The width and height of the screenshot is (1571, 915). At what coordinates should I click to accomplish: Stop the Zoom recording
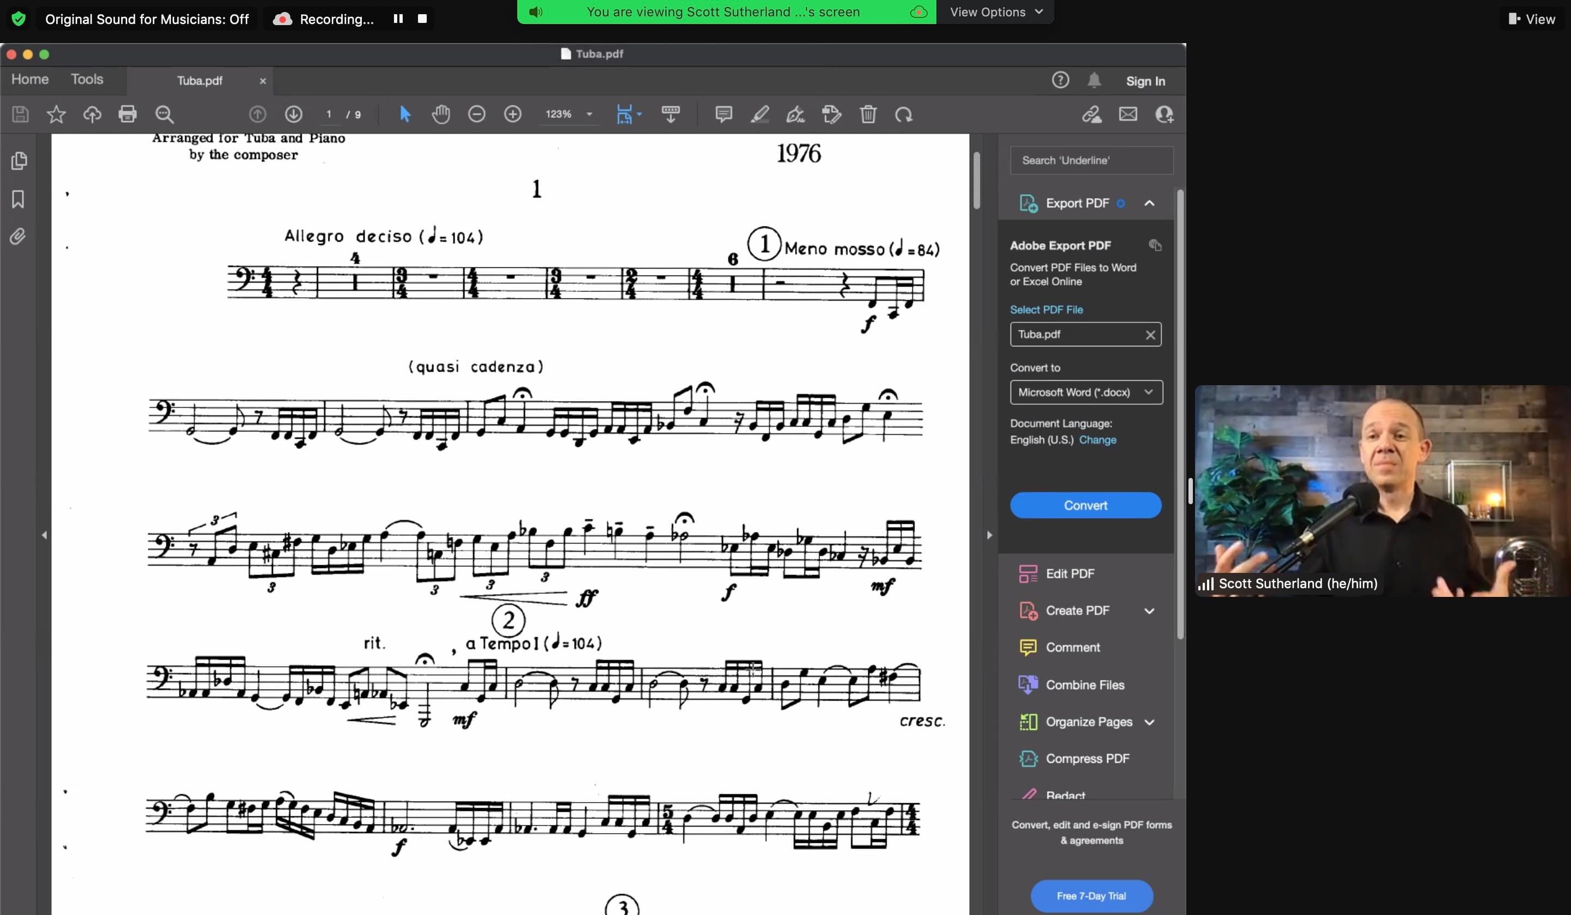point(422,19)
